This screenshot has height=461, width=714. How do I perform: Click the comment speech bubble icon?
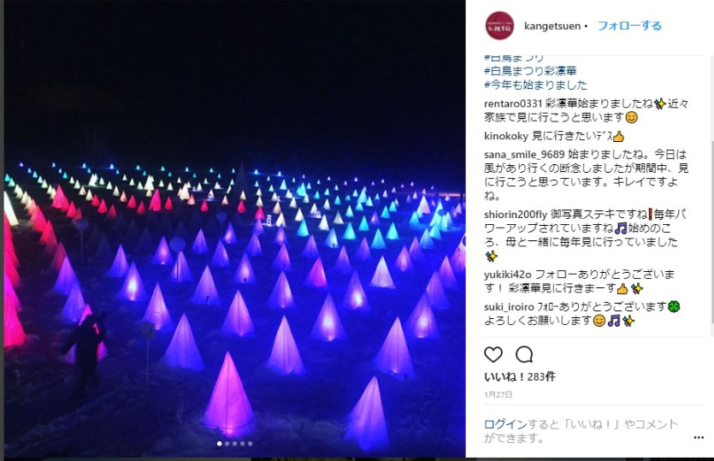[524, 354]
